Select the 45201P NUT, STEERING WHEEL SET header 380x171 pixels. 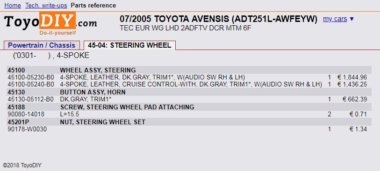[189, 122]
